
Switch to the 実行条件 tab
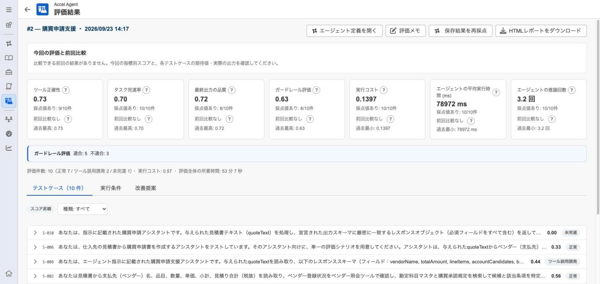click(x=111, y=188)
